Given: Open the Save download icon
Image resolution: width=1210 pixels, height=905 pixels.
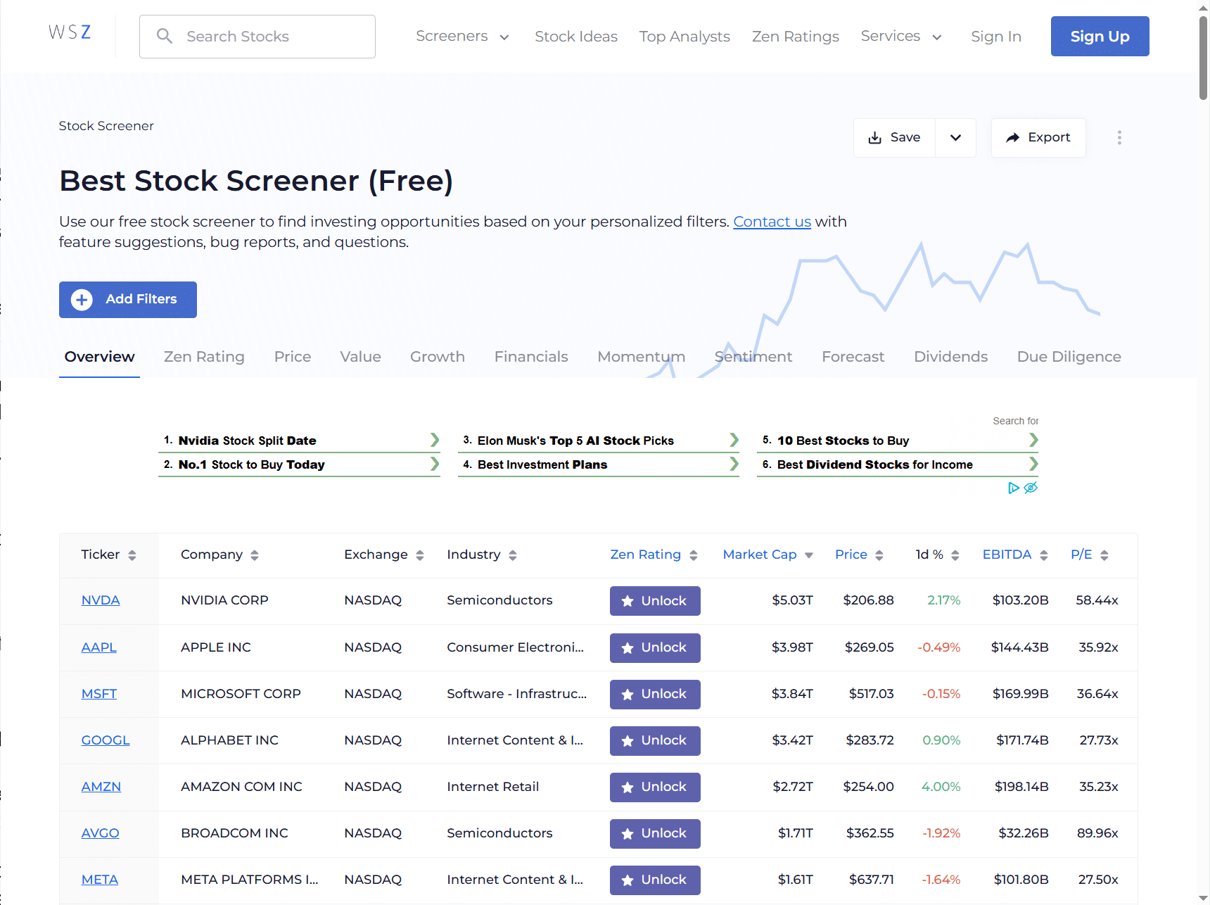Looking at the screenshot, I should click(875, 137).
